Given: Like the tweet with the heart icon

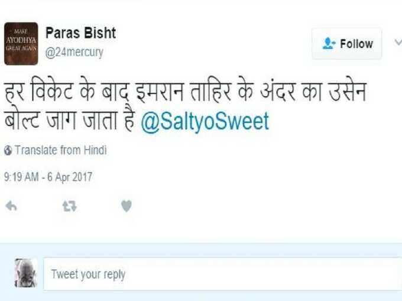Looking at the screenshot, I should (x=127, y=206).
